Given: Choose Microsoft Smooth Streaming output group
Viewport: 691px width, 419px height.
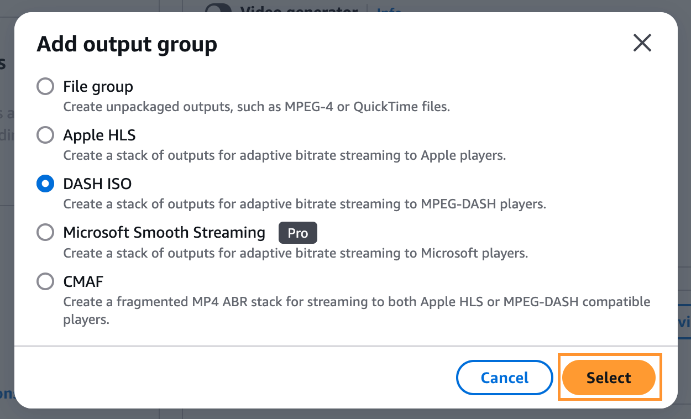Looking at the screenshot, I should (45, 232).
